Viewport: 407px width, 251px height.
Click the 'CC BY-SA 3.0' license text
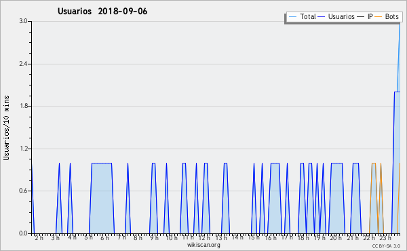pyautogui.click(x=386, y=246)
